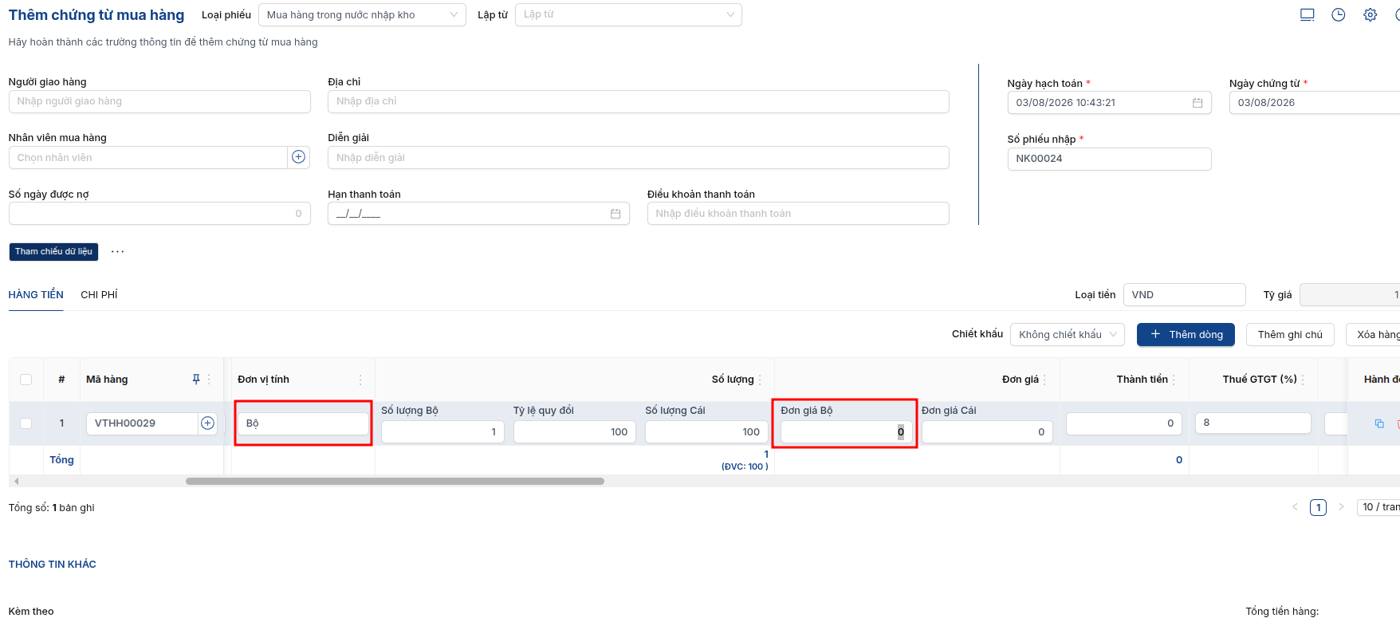Open the history clock icon
The height and width of the screenshot is (618, 1400).
[x=1339, y=15]
